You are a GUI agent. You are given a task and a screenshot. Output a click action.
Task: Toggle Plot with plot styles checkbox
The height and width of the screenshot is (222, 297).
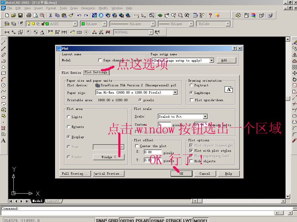[191, 151]
